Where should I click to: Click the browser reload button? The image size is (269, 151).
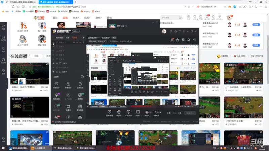(x=13, y=7)
